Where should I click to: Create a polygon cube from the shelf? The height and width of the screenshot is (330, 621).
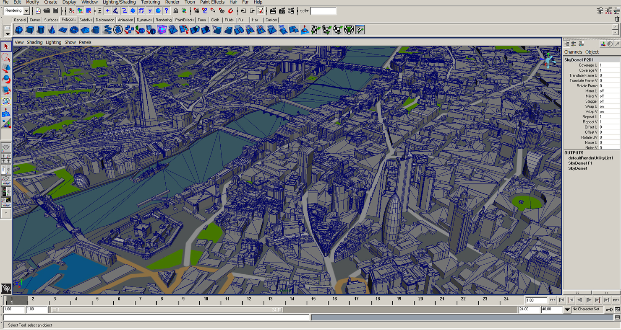[30, 29]
